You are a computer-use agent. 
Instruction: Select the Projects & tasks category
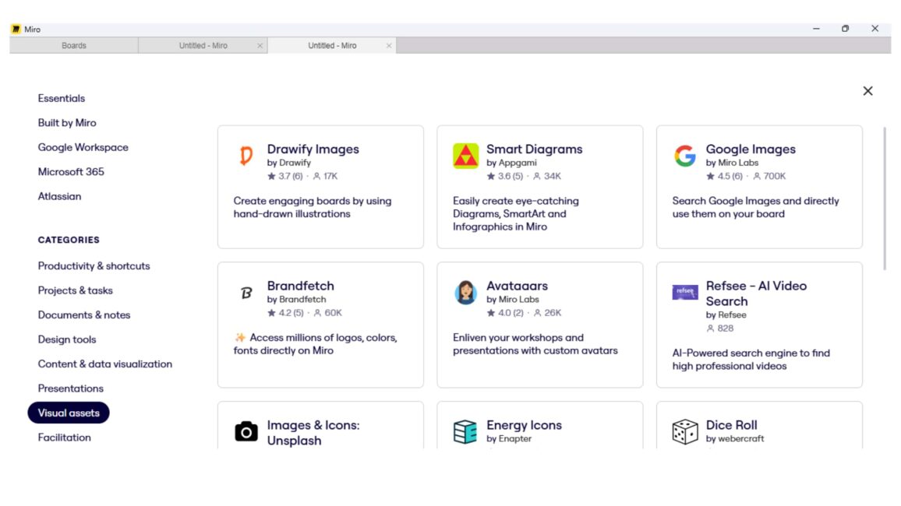point(76,291)
